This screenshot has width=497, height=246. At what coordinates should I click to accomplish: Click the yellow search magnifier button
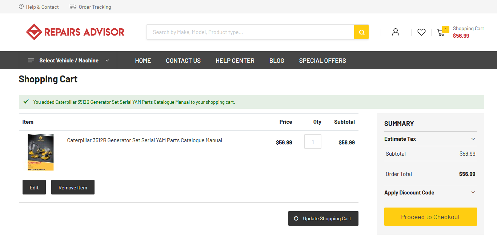coord(361,32)
